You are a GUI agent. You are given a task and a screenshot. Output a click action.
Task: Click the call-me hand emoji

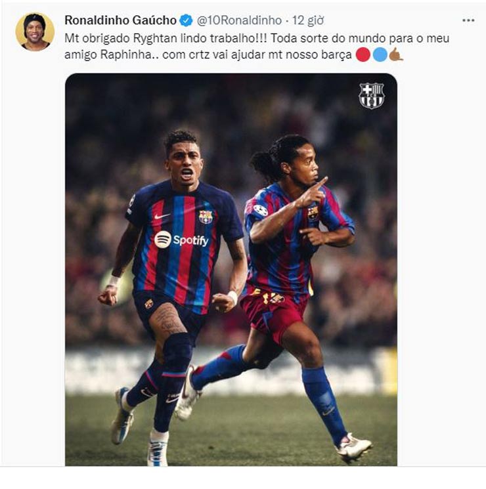[397, 54]
